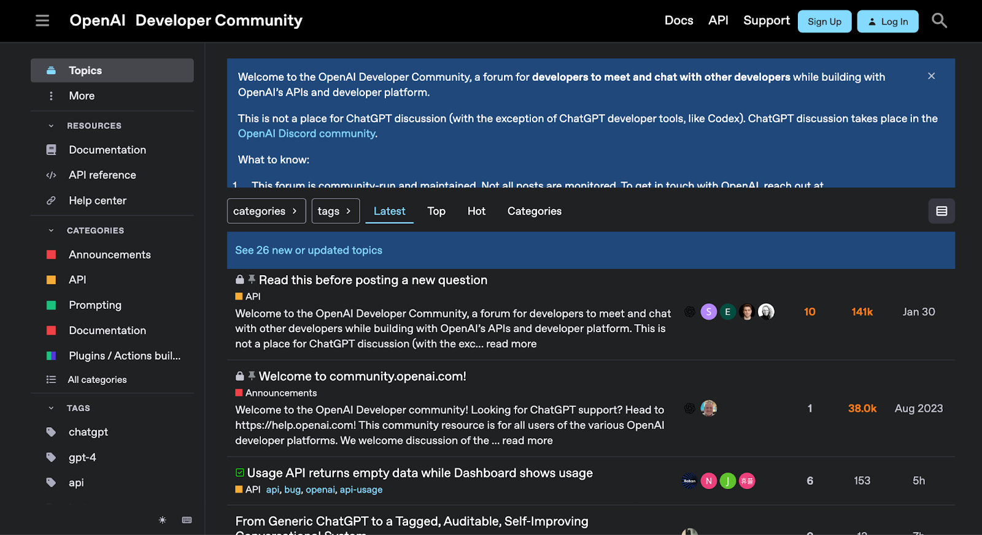
Task: Click the Help center link icon
Action: coord(52,200)
